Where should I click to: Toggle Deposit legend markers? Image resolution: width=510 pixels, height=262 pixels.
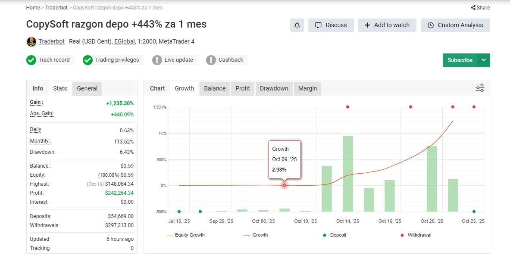pyautogui.click(x=335, y=235)
